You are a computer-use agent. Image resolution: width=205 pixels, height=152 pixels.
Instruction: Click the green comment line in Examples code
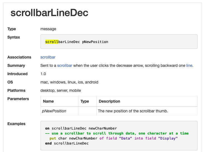tap(117, 133)
